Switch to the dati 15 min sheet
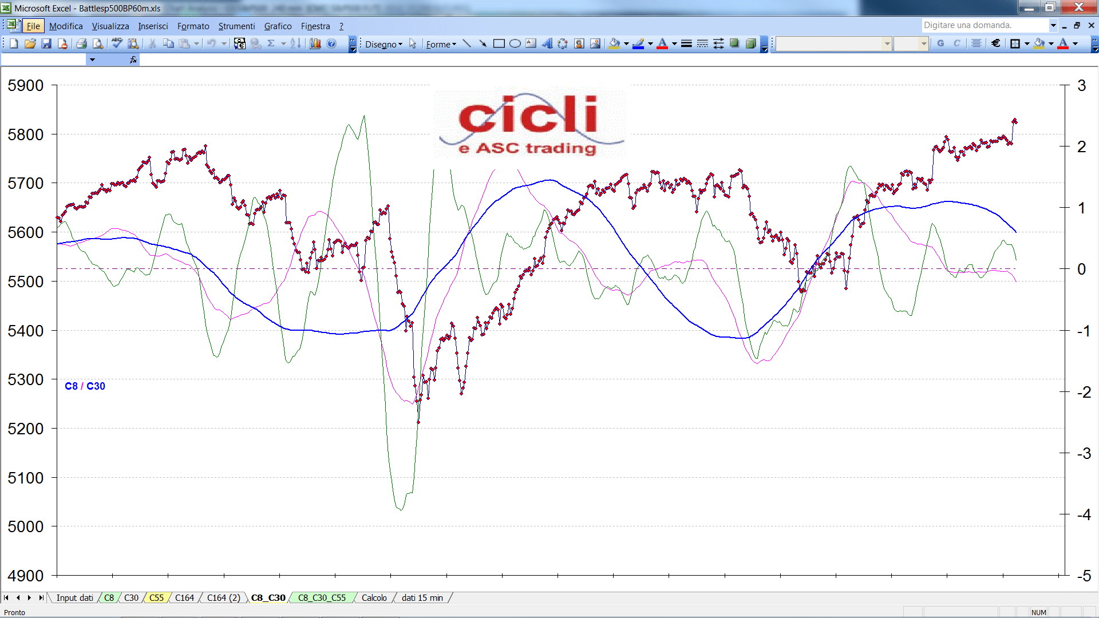The width and height of the screenshot is (1099, 618). pyautogui.click(x=422, y=597)
